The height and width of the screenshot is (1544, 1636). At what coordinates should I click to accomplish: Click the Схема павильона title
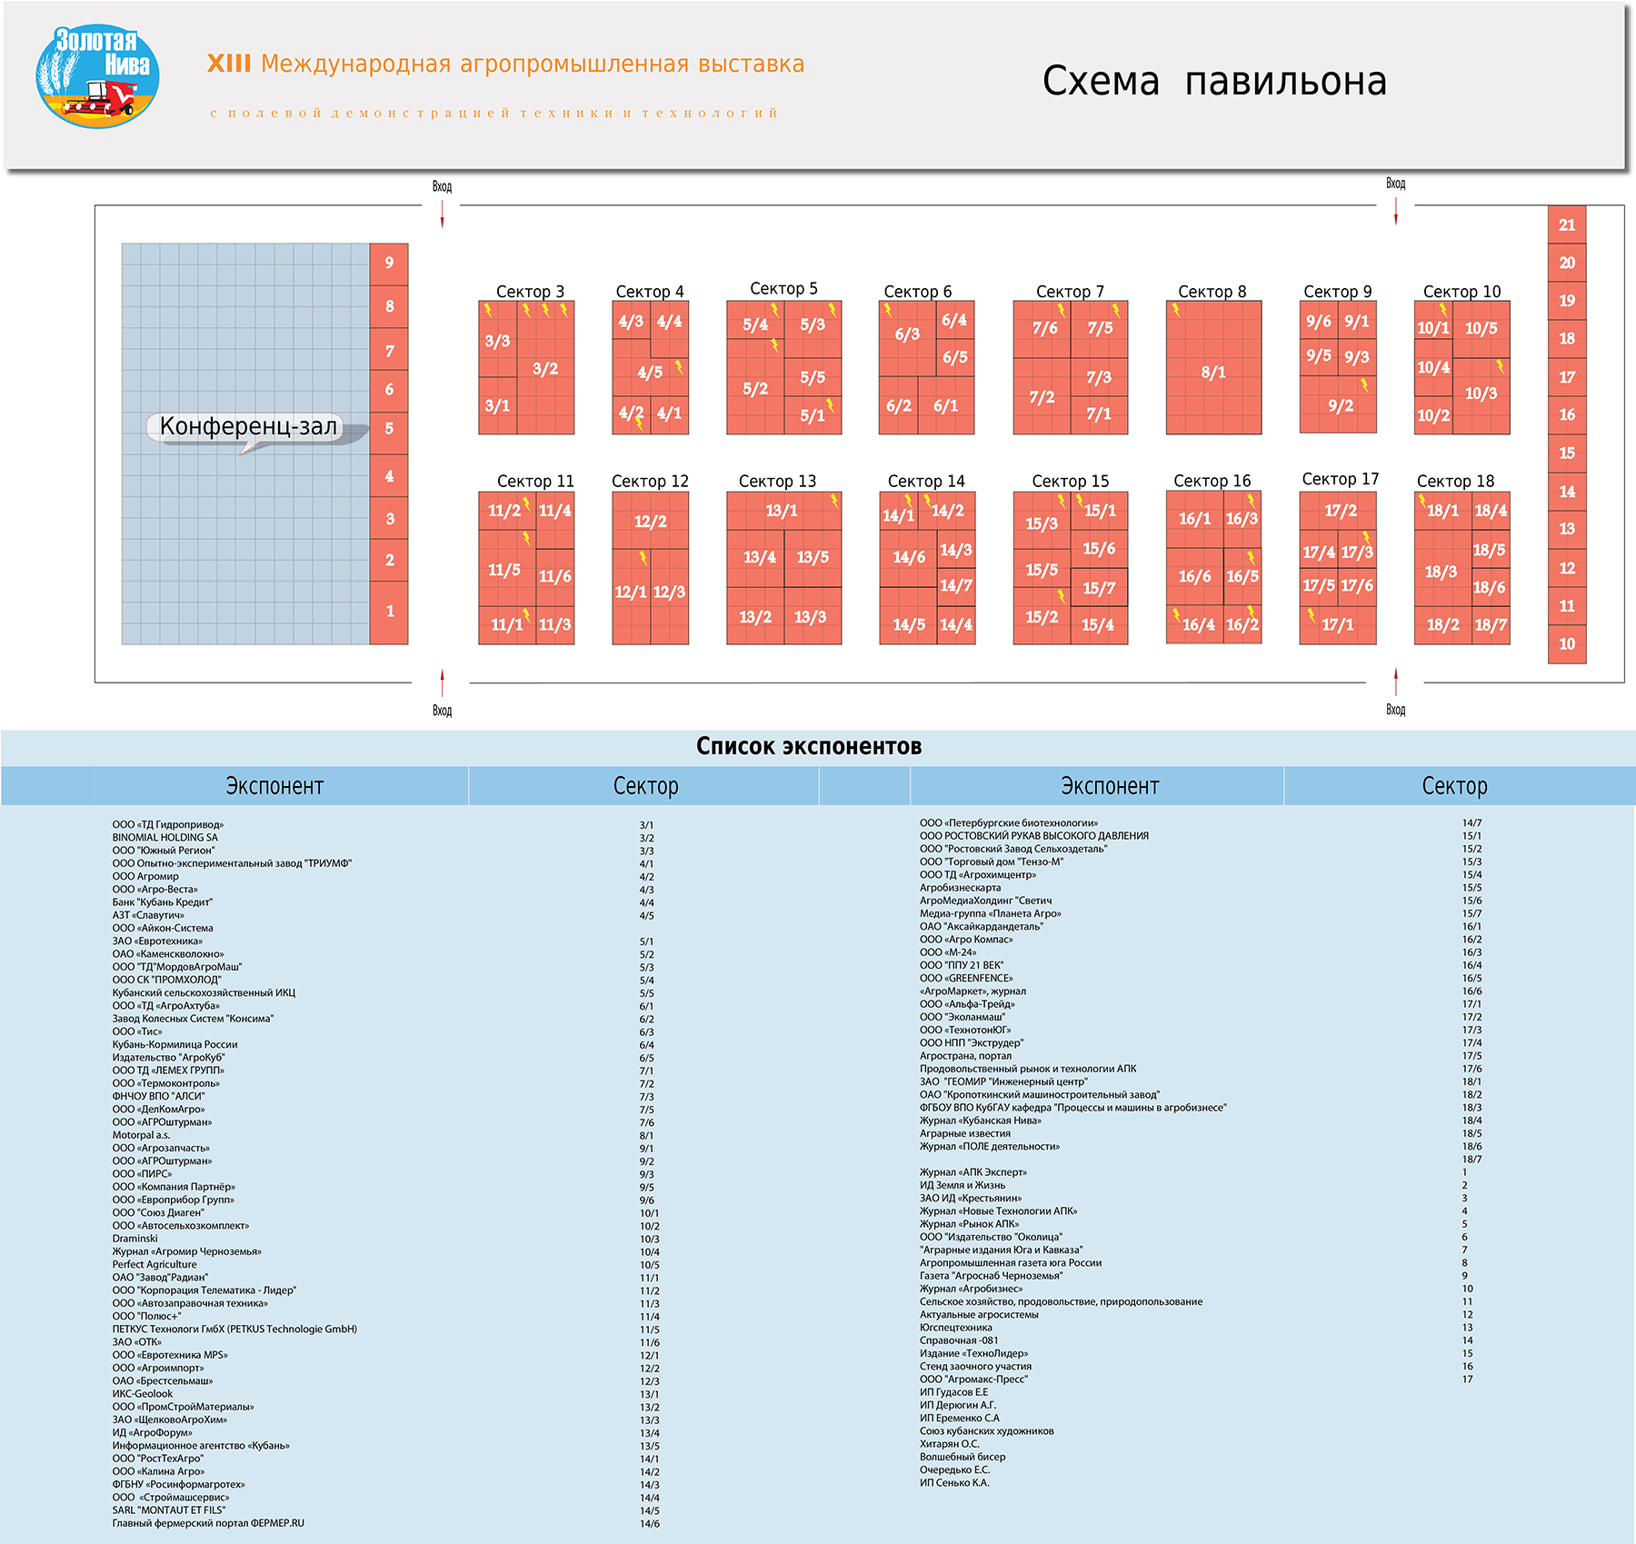tap(1214, 81)
